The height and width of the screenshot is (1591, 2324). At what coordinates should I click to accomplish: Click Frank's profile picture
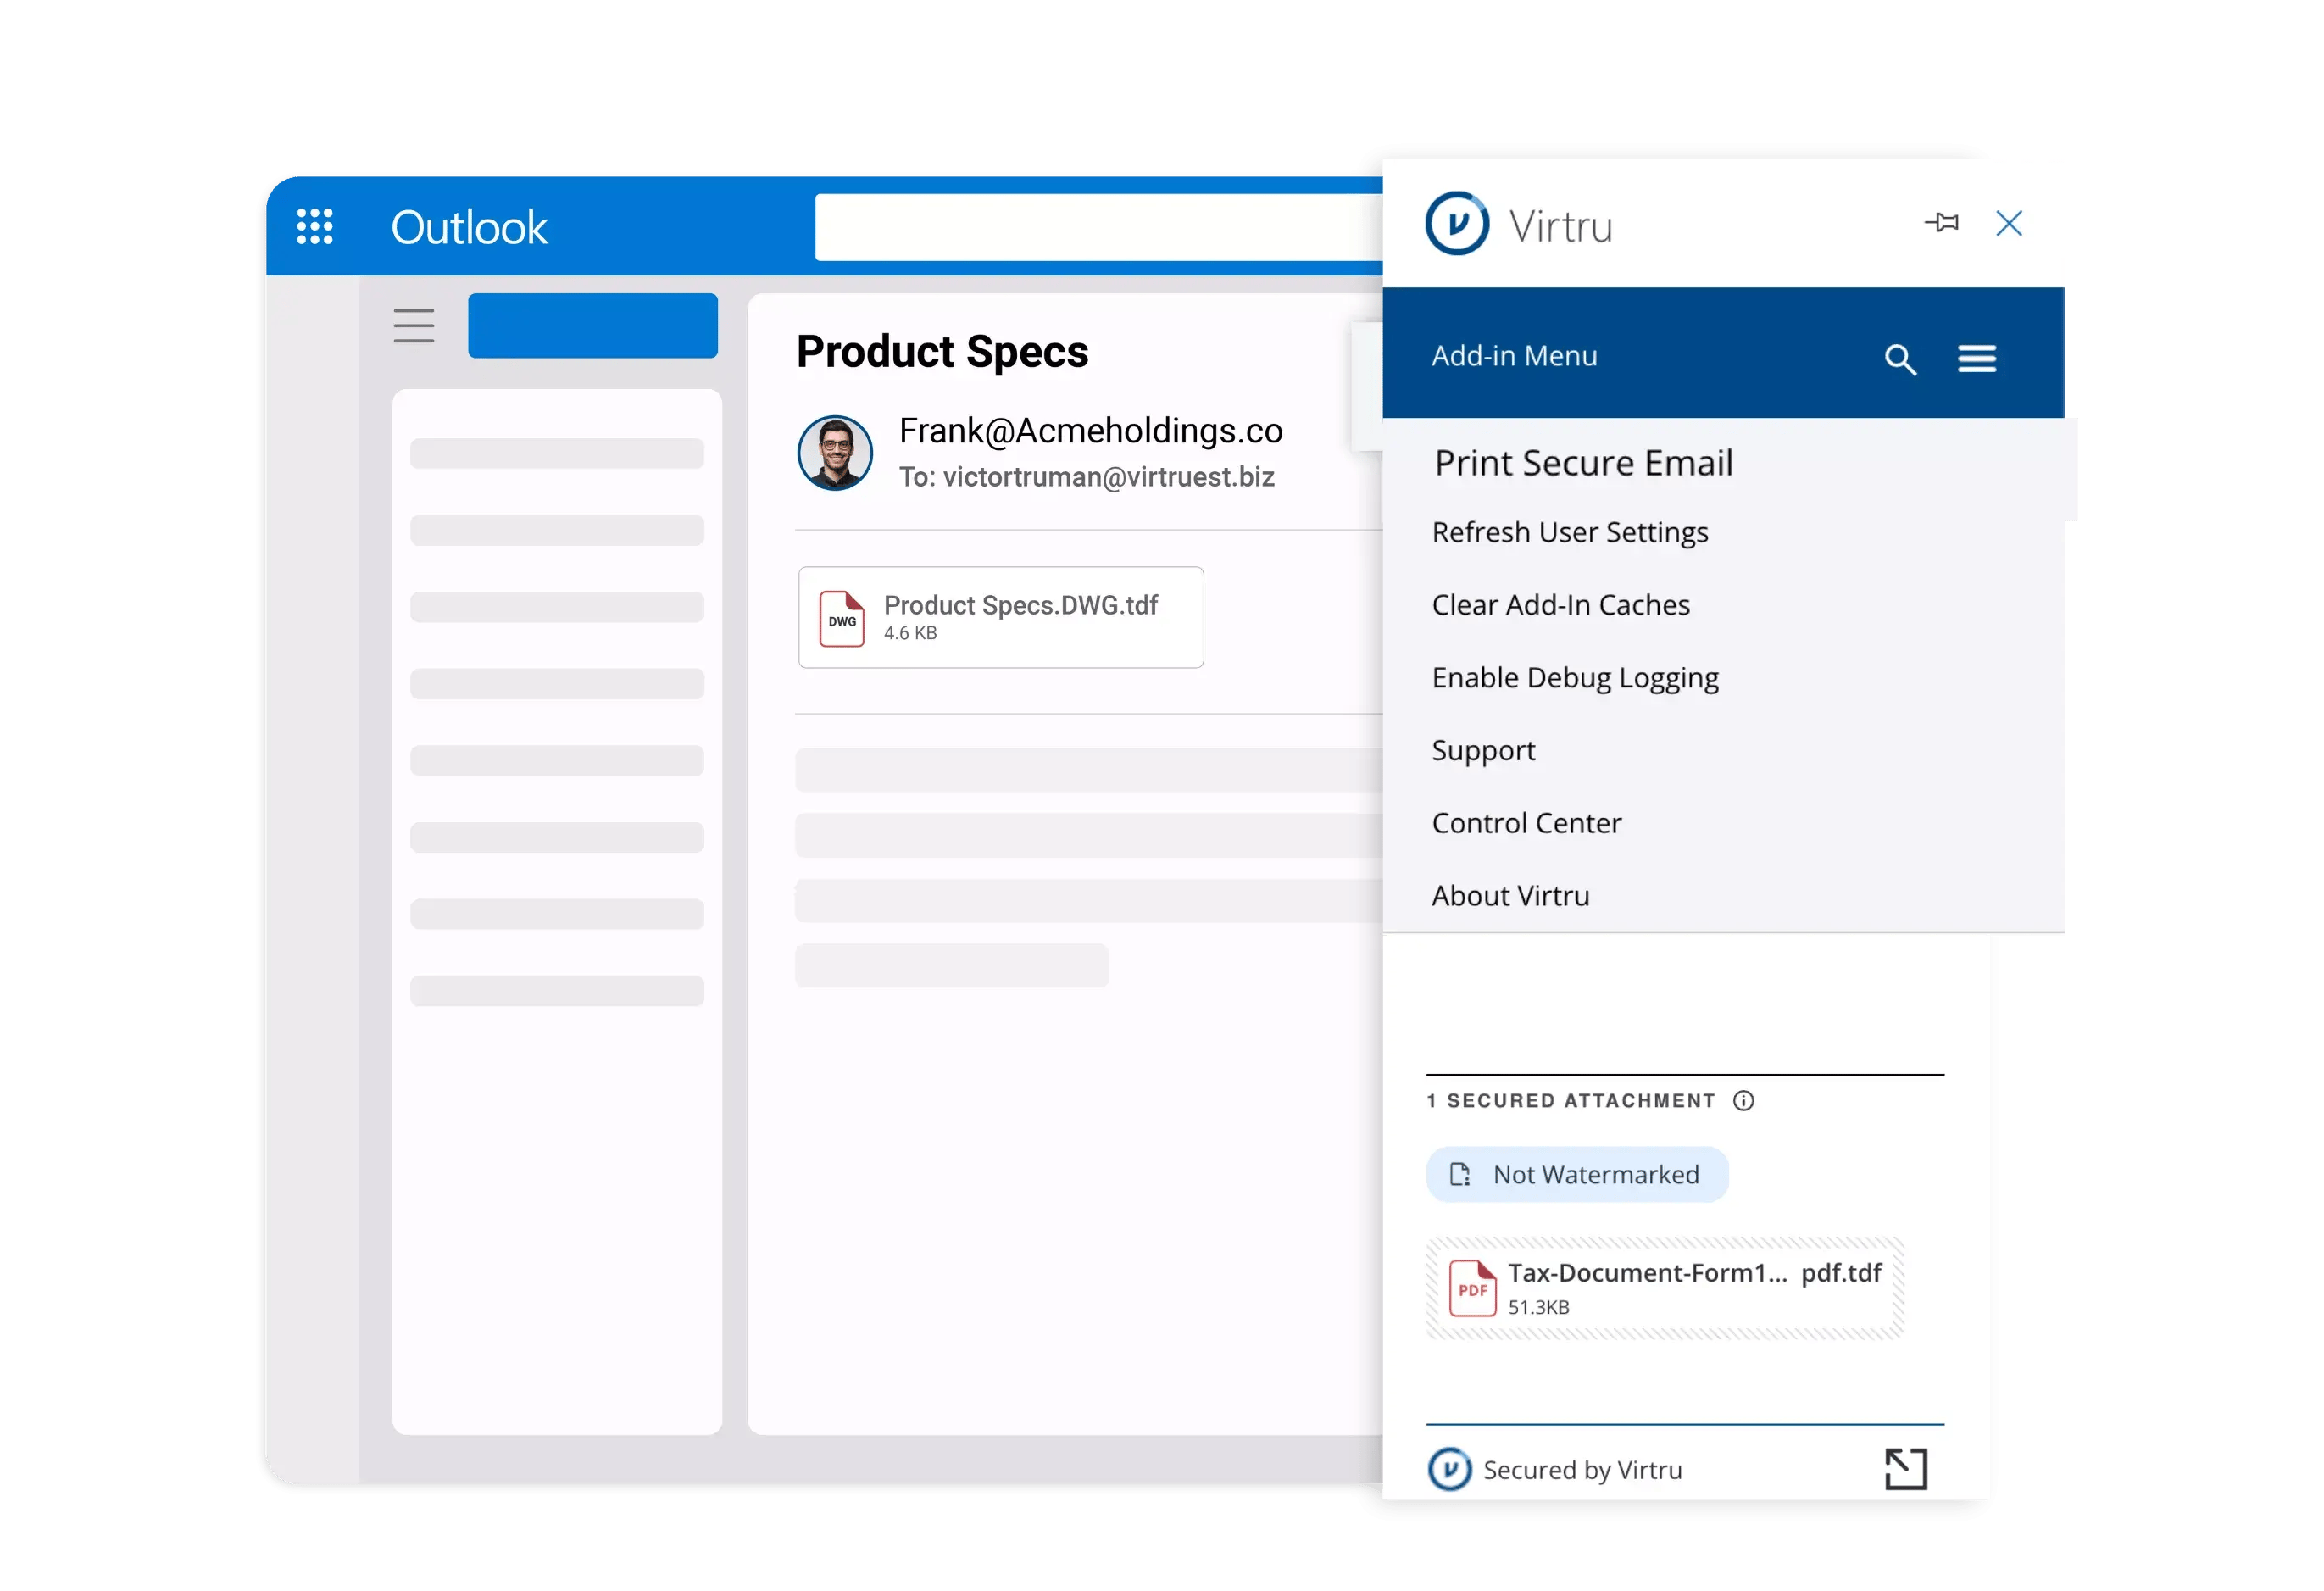point(835,453)
